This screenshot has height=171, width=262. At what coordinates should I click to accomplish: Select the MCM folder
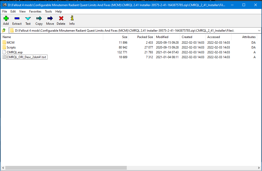(10, 42)
